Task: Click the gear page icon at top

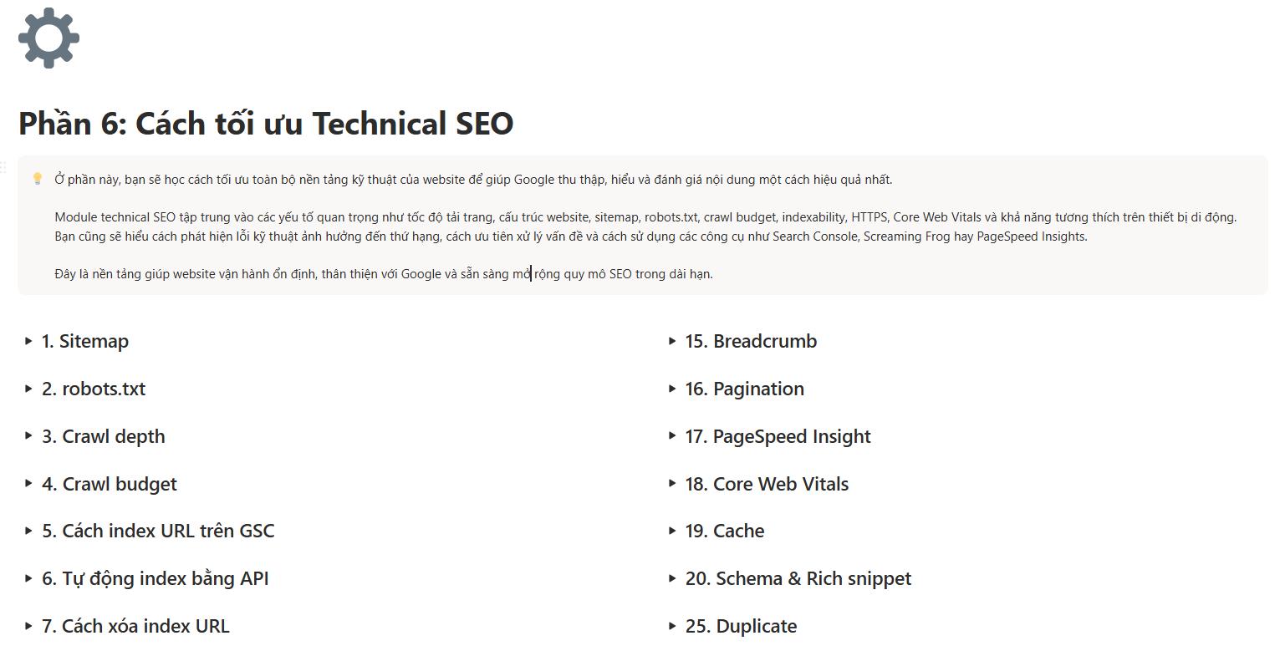Action: tap(48, 38)
